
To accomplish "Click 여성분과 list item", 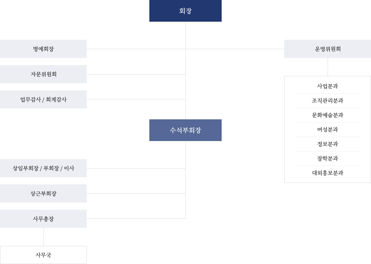I will pos(328,129).
